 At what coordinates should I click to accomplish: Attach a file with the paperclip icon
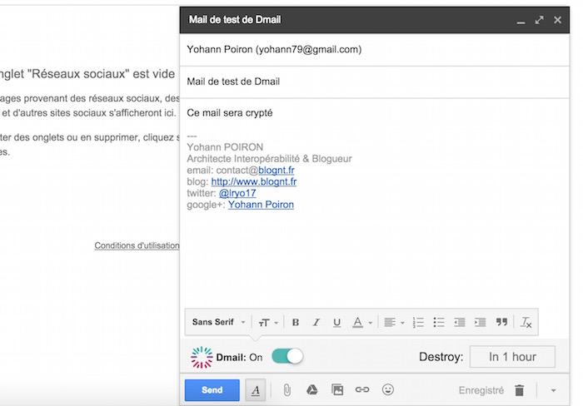[287, 390]
